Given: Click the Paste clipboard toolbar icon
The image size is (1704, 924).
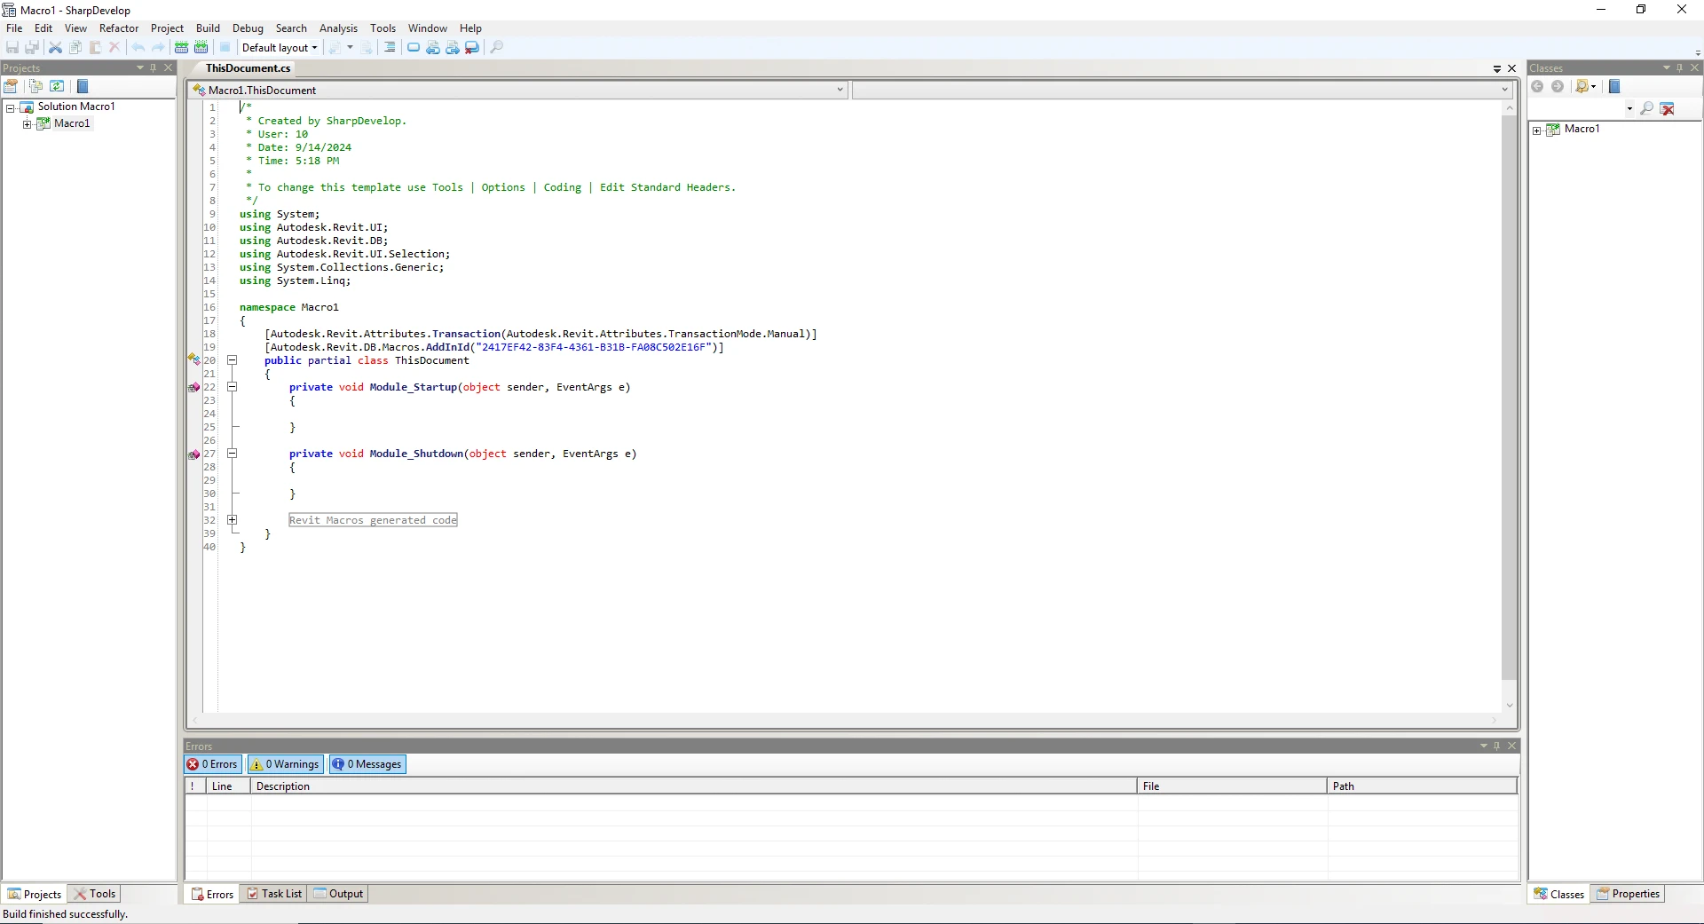Looking at the screenshot, I should pos(95,48).
